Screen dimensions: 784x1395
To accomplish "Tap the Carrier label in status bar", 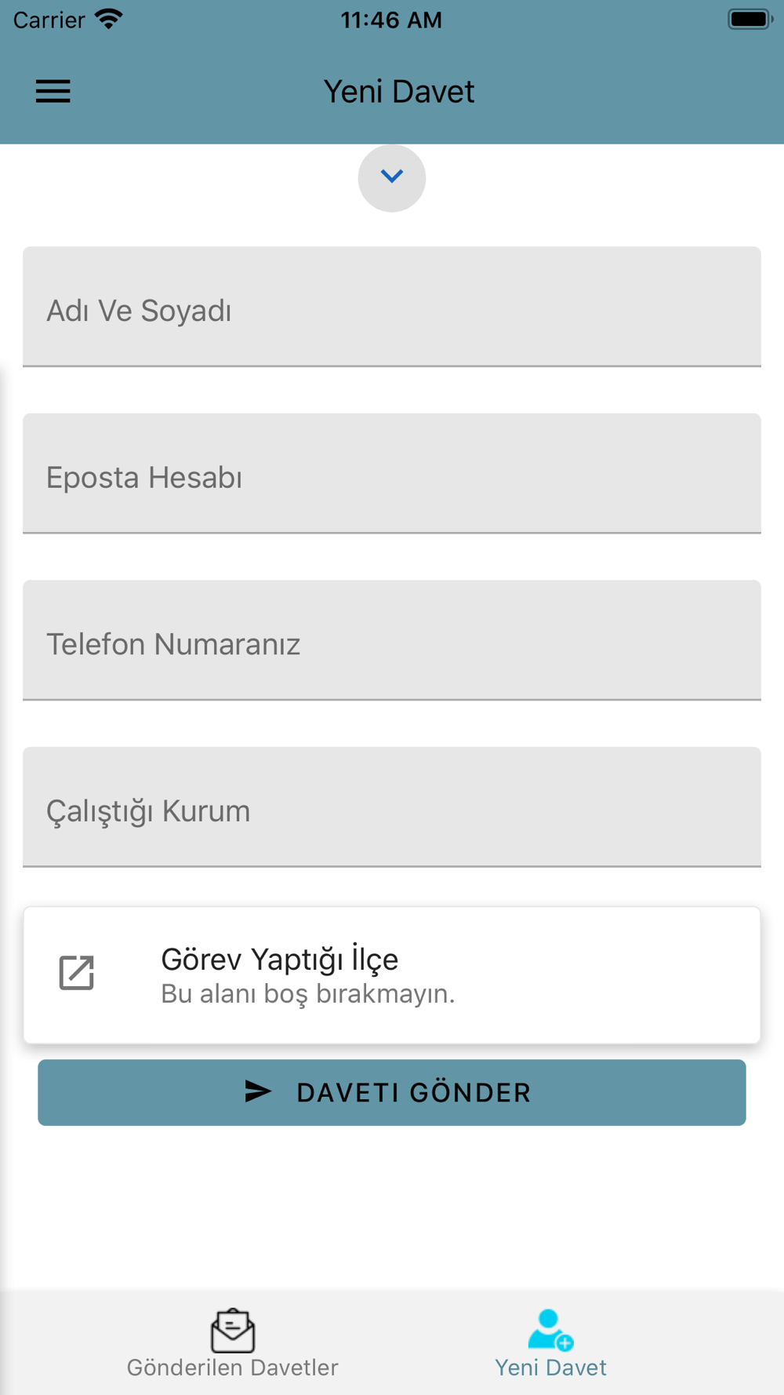I will pos(49,20).
